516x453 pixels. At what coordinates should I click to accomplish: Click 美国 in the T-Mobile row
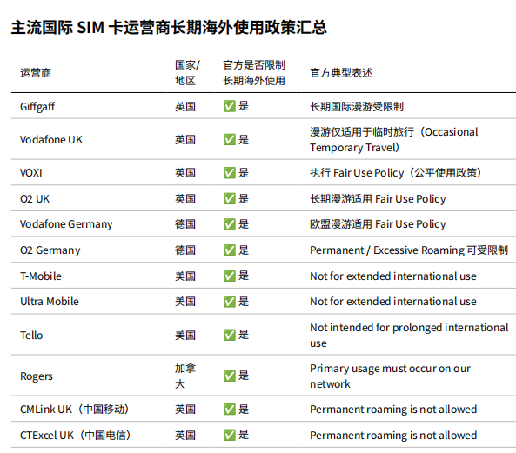(x=185, y=276)
